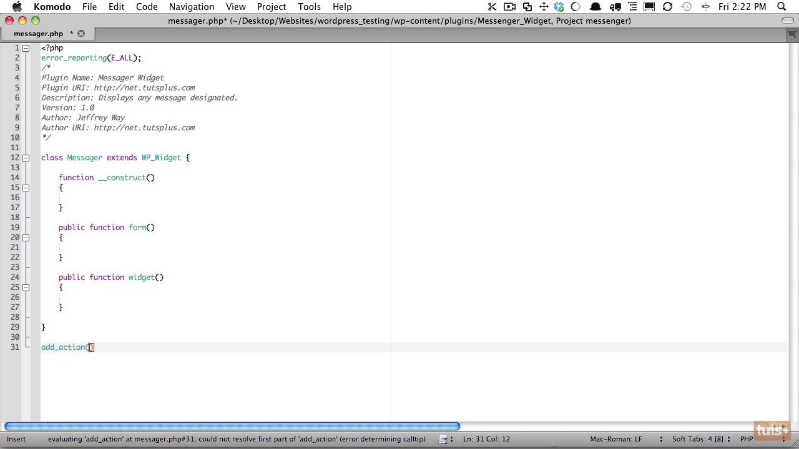Viewport: 799px width, 449px height.
Task: Click the four-arrow move icon in menu bar
Action: [544, 7]
